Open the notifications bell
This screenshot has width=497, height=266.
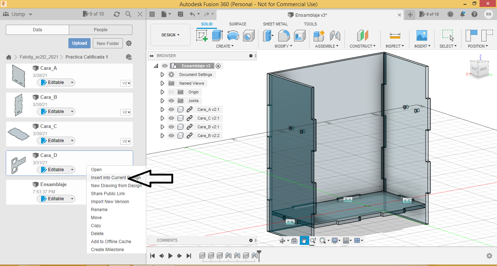click(x=462, y=14)
